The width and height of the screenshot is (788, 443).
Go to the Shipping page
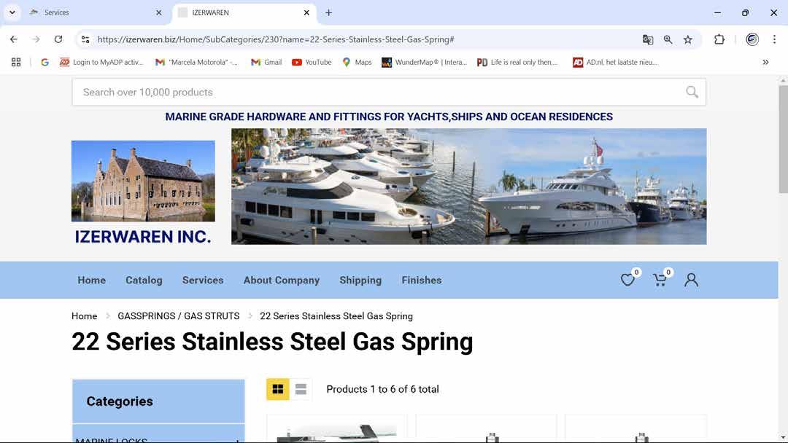click(x=360, y=280)
